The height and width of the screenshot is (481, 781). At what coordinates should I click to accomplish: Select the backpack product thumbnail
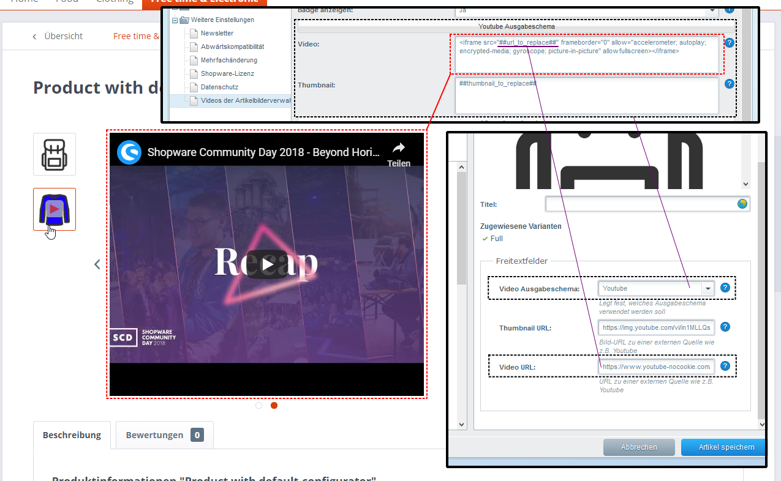(x=55, y=154)
